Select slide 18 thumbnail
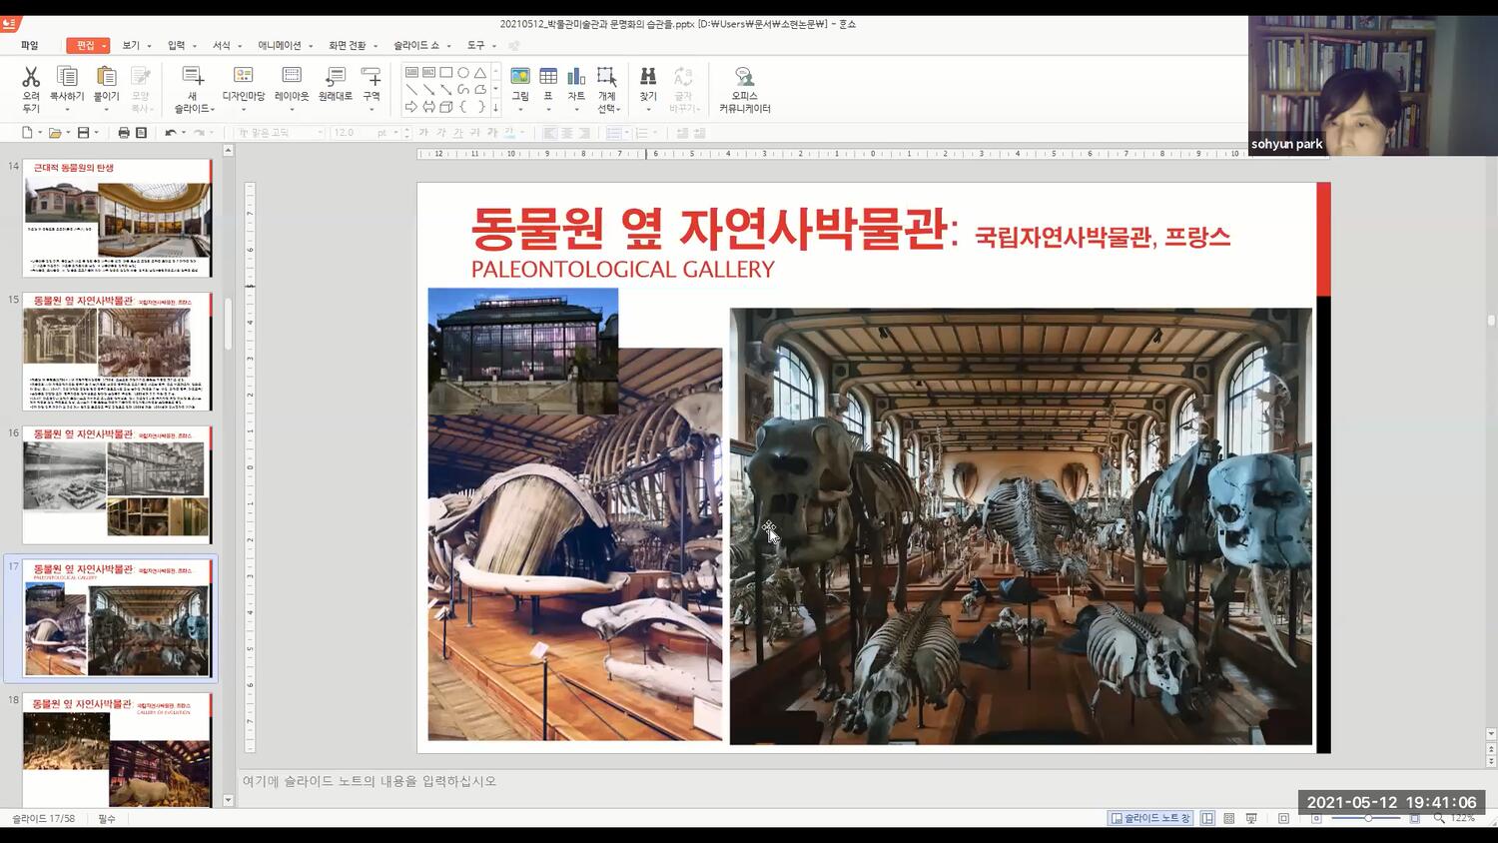 (x=117, y=750)
